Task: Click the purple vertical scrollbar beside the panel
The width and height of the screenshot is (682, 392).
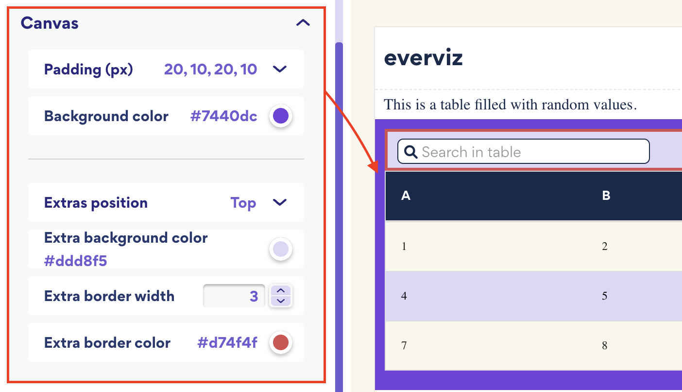Action: point(339,195)
